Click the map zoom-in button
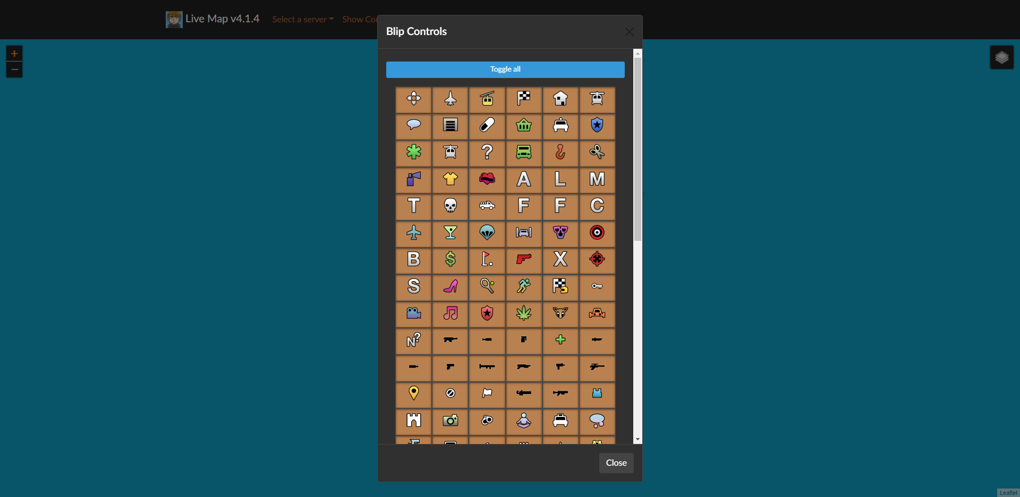Viewport: 1020px width, 497px height. coord(14,54)
